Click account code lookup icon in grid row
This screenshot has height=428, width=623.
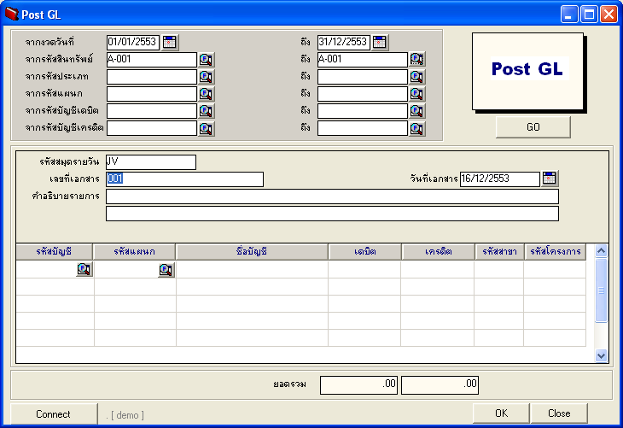tap(84, 270)
